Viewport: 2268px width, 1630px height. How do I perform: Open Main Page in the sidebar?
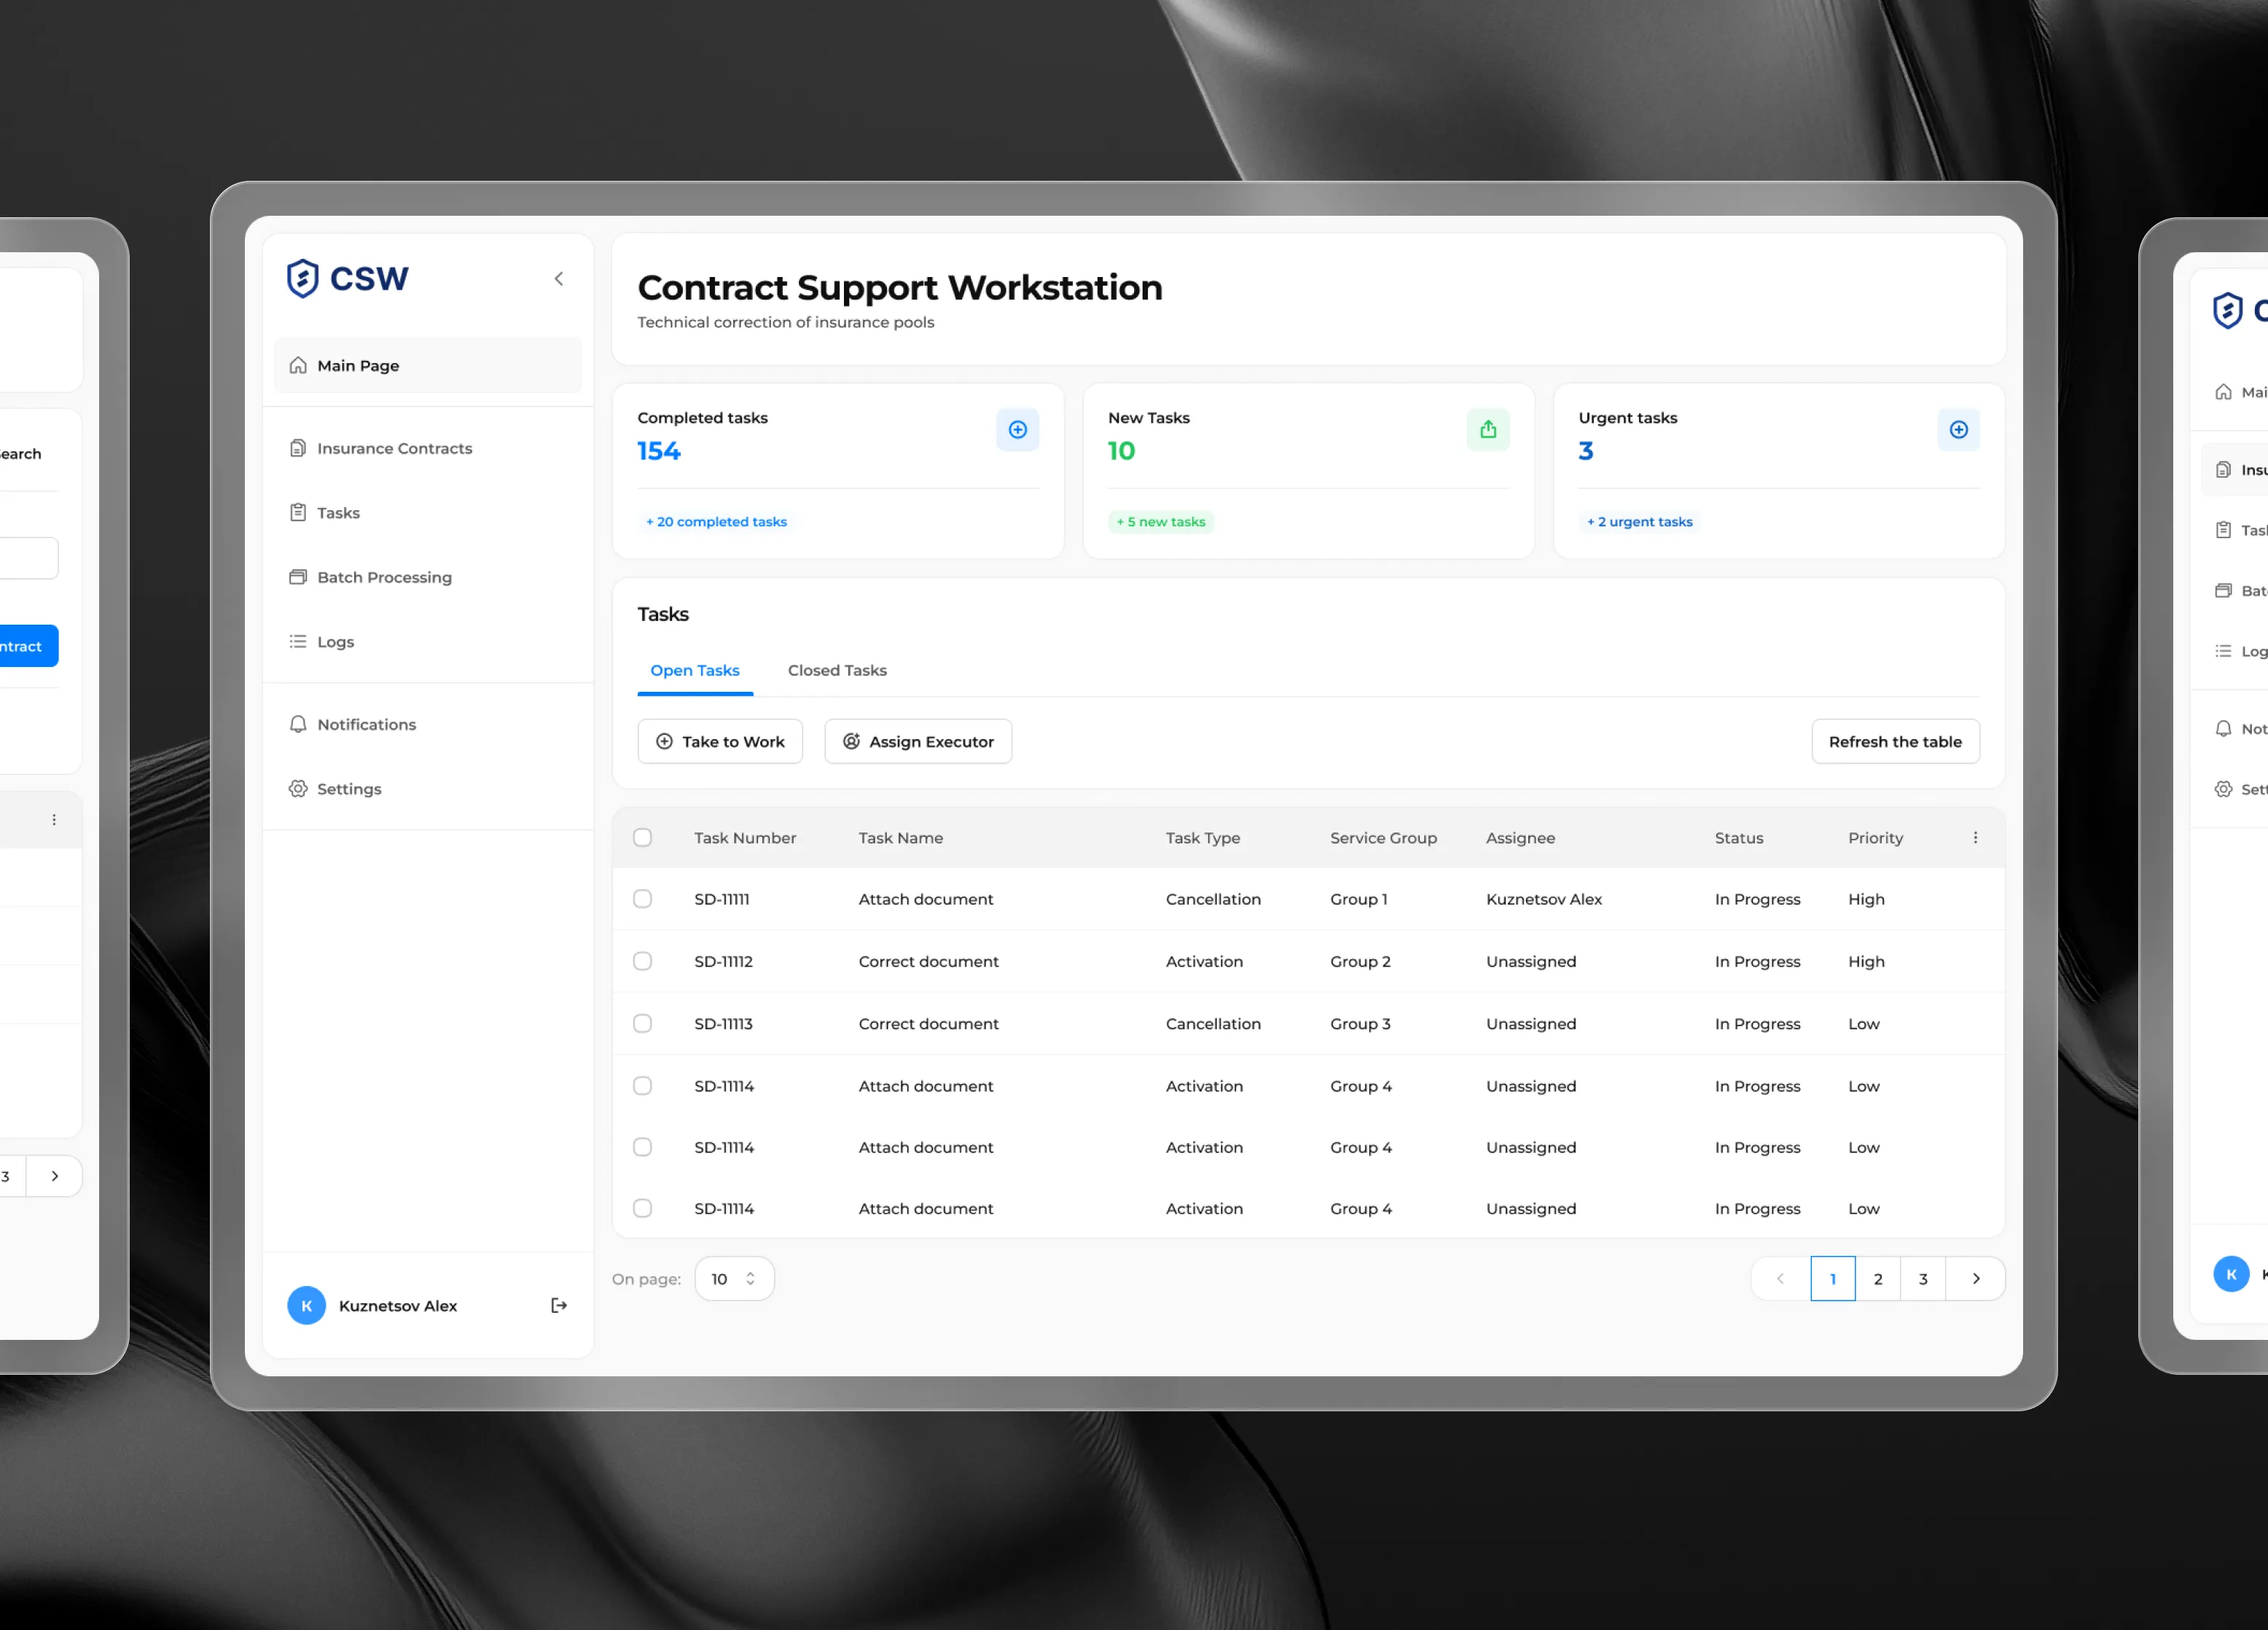428,365
